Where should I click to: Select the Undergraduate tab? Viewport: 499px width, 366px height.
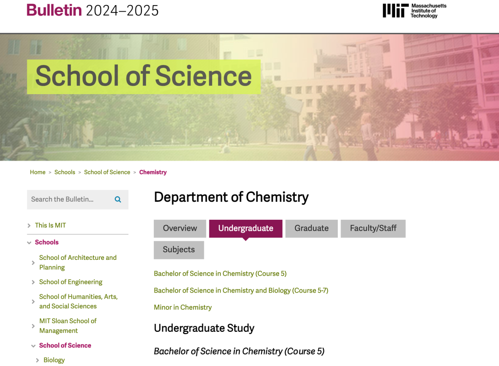(x=246, y=228)
